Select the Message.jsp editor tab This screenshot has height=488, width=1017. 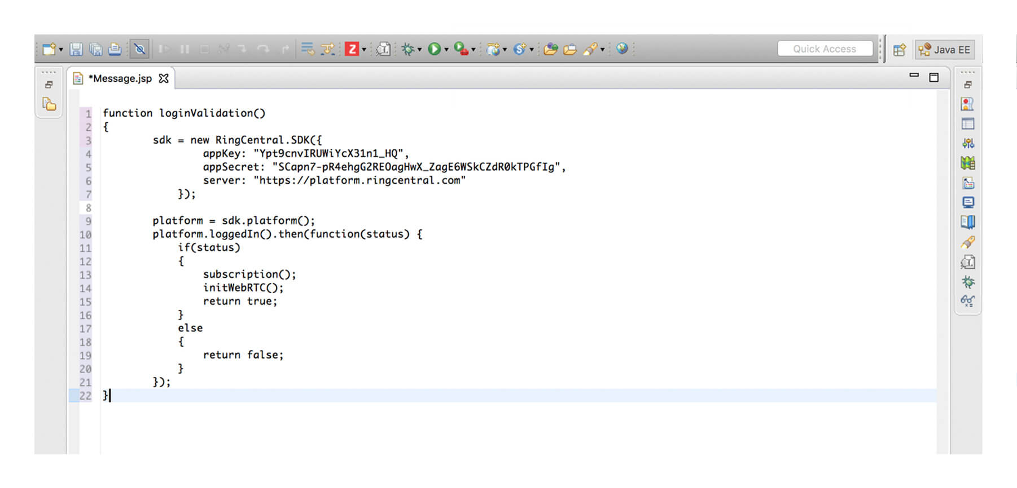point(122,79)
